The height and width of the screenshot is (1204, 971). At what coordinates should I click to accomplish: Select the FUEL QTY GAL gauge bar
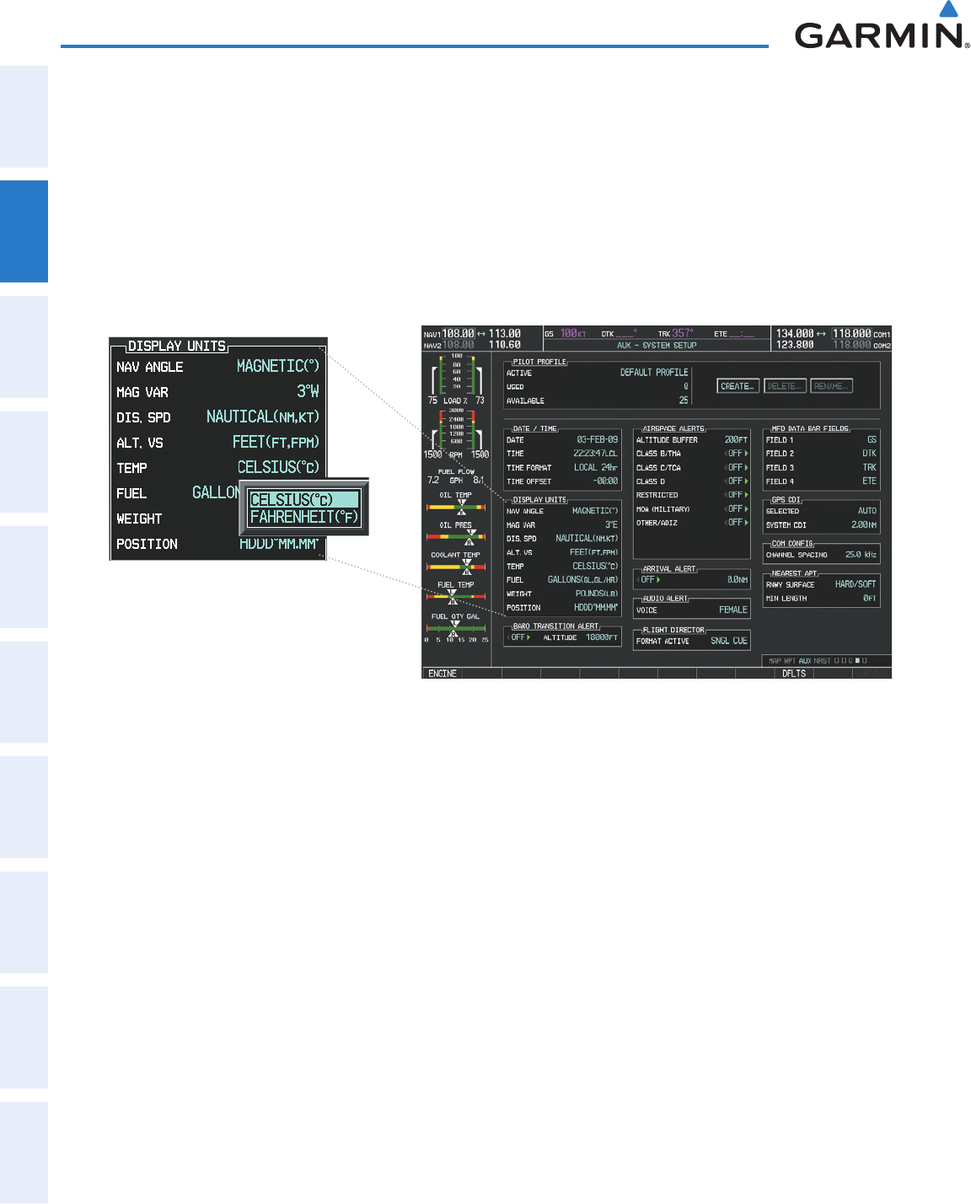tap(456, 628)
